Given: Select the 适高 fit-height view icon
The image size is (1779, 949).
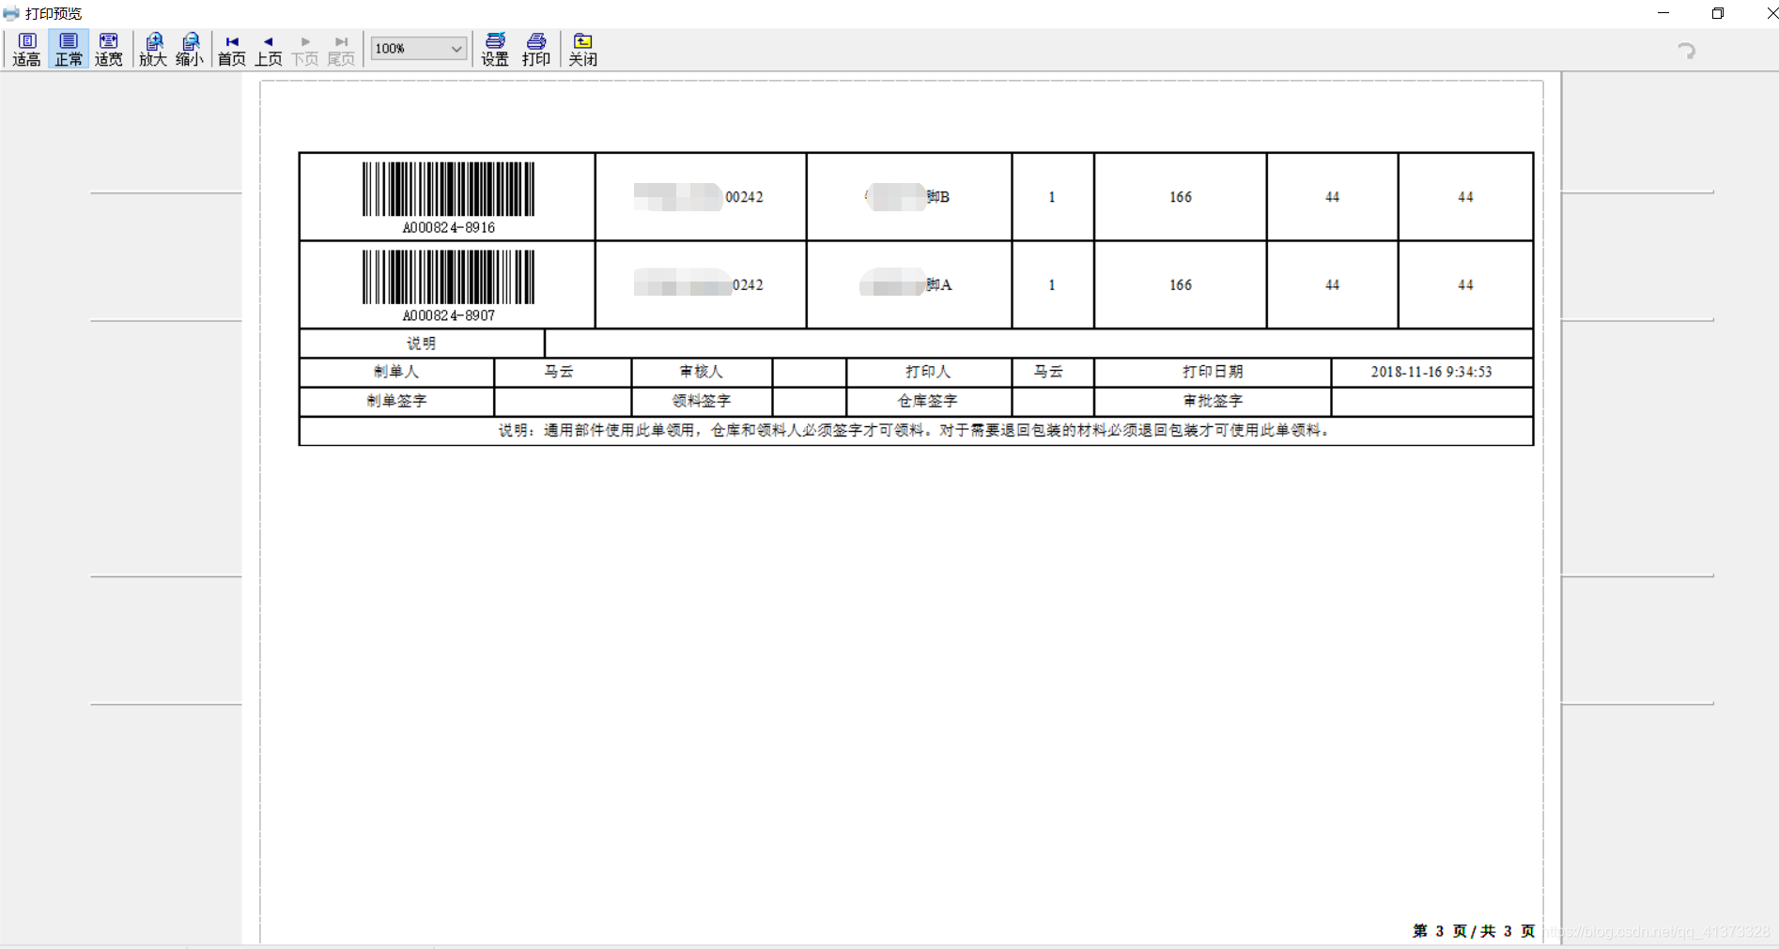Looking at the screenshot, I should pyautogui.click(x=26, y=49).
